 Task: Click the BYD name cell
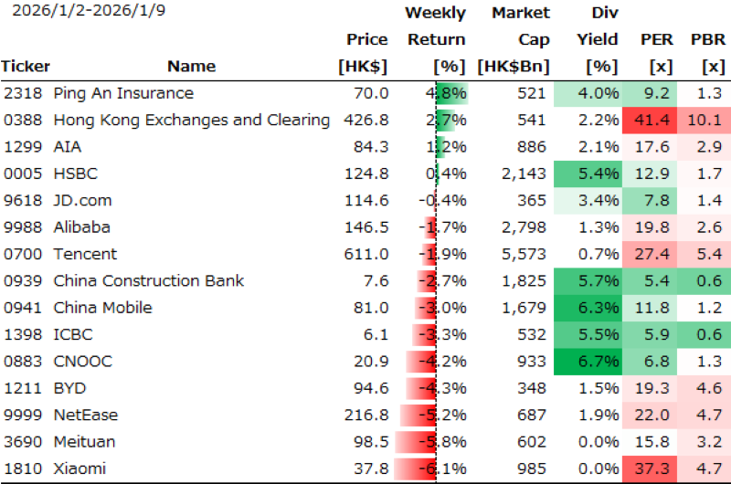click(71, 388)
